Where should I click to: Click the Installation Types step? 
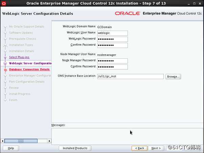click(21, 45)
